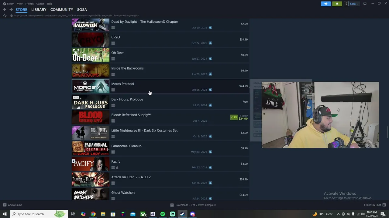Viewport: 389px width, 218px height.
Task: Open the View menu
Action: click(x=20, y=4)
